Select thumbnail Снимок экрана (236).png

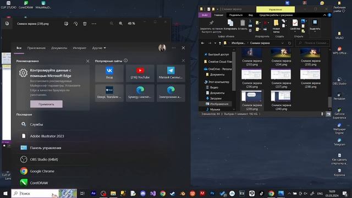[x=252, y=79]
